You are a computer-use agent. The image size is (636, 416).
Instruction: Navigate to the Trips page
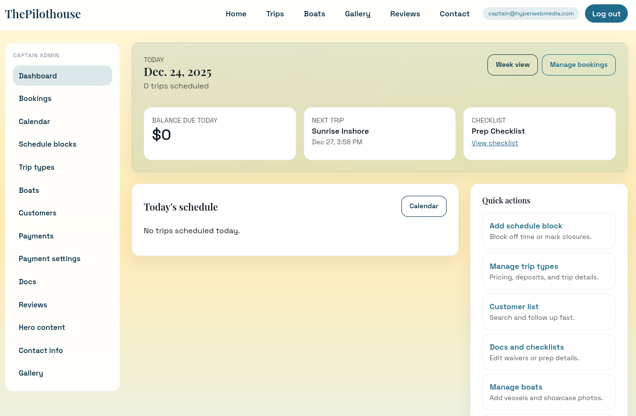pos(275,13)
